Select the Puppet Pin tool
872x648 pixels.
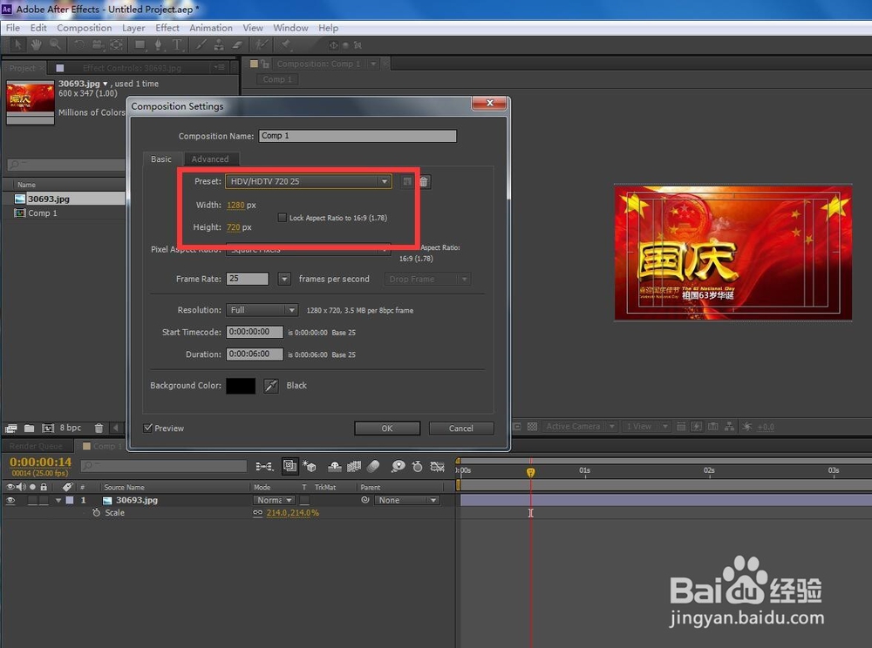click(x=286, y=44)
